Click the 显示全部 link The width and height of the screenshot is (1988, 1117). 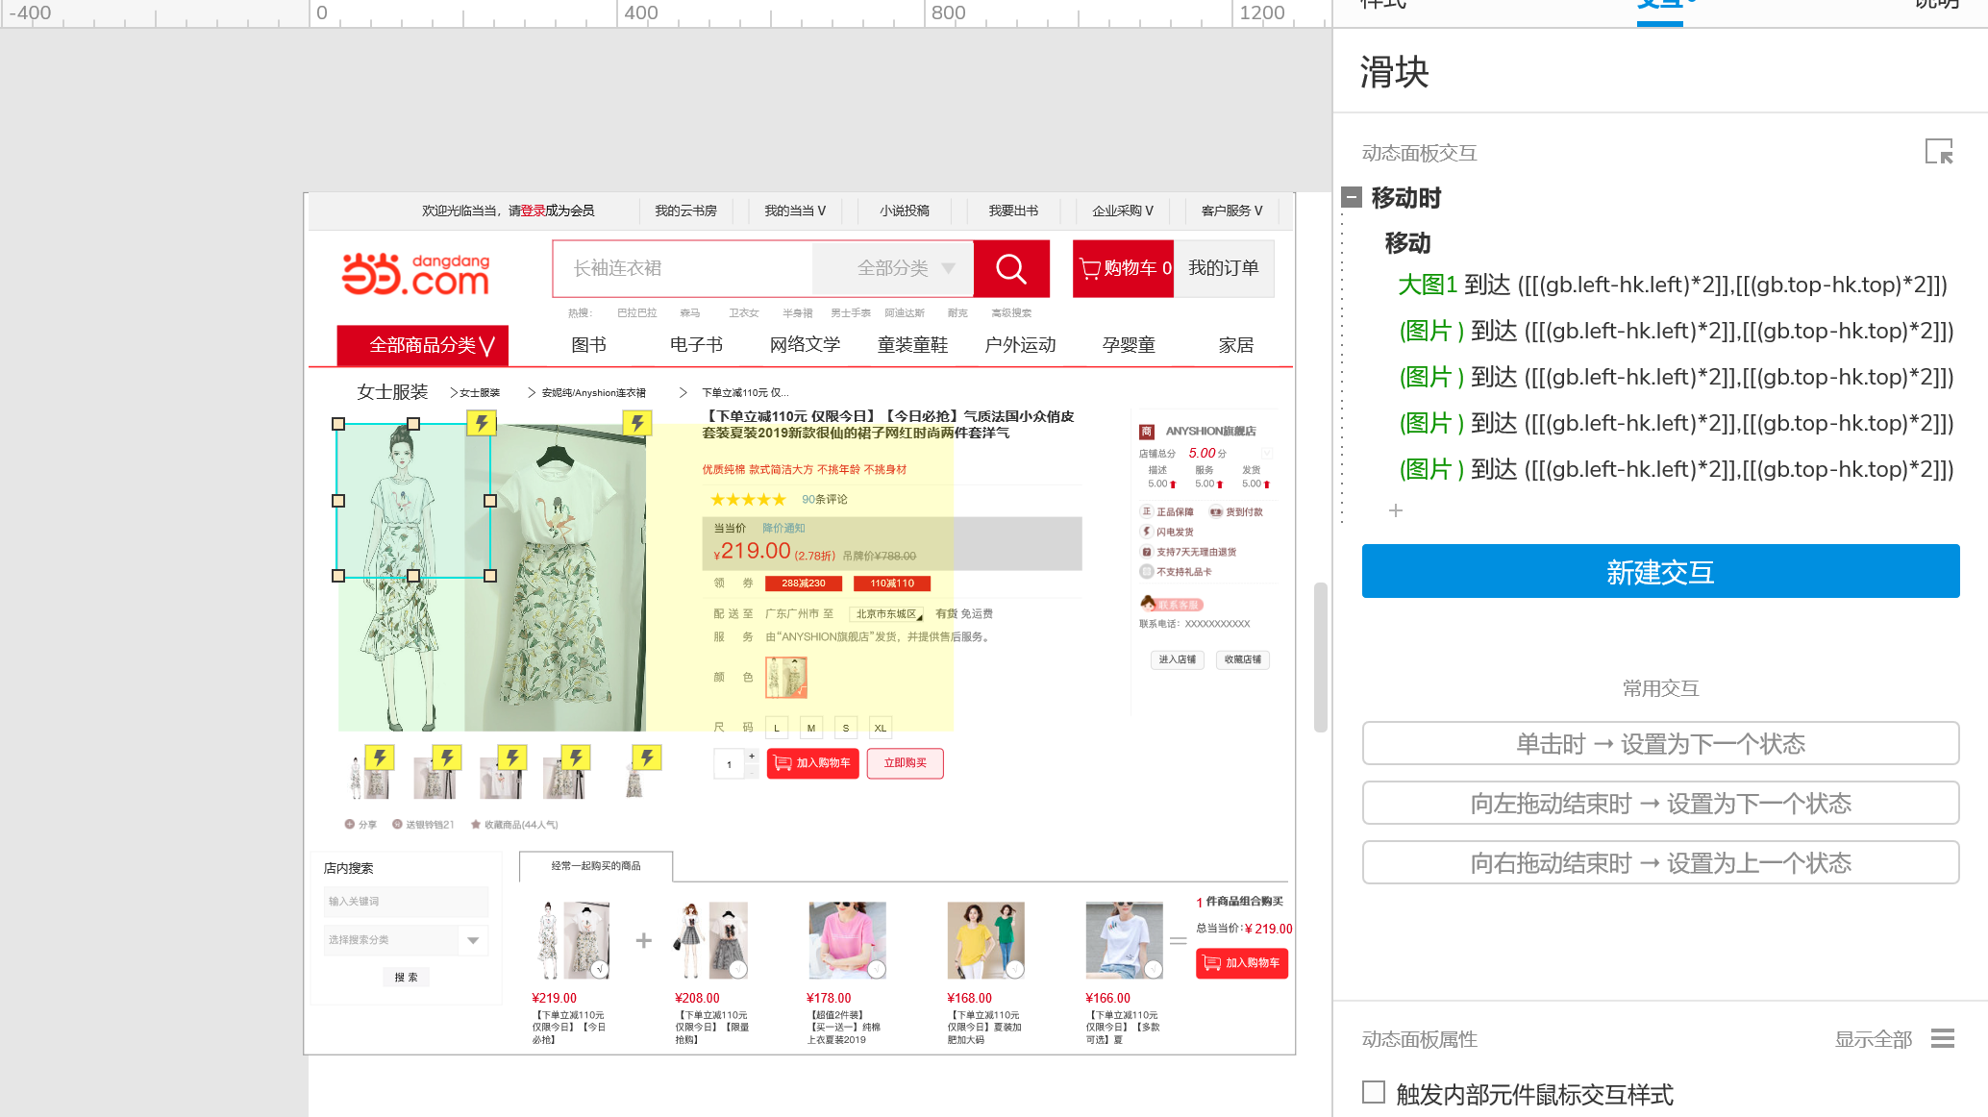coord(1873,1039)
